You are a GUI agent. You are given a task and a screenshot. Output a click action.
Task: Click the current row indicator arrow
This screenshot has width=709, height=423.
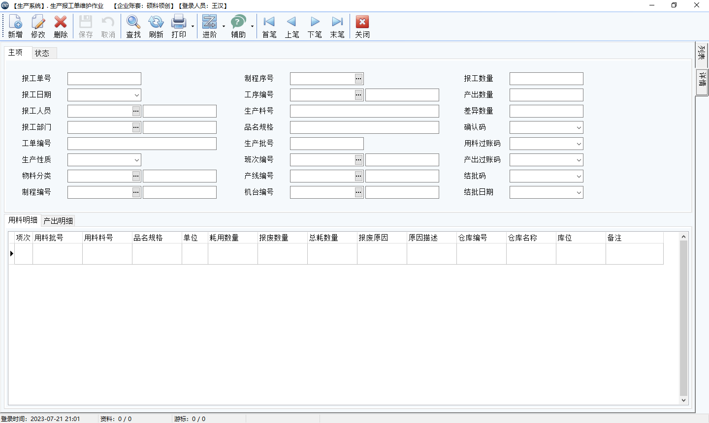click(11, 254)
